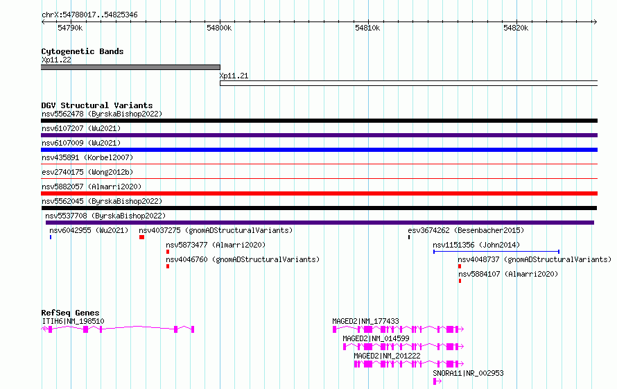Click the nsv5562045 (ByrskaBishop2022) label
617x389 pixels.
(x=102, y=201)
